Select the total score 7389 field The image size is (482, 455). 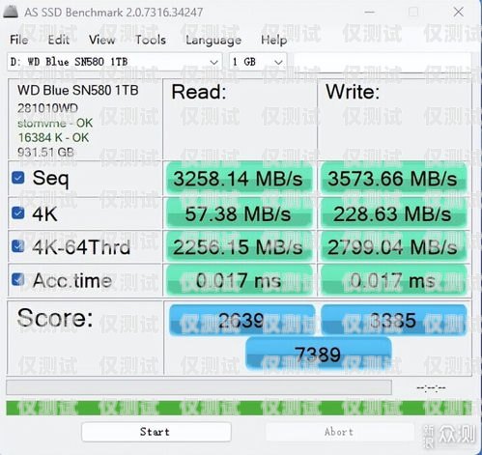pos(318,354)
